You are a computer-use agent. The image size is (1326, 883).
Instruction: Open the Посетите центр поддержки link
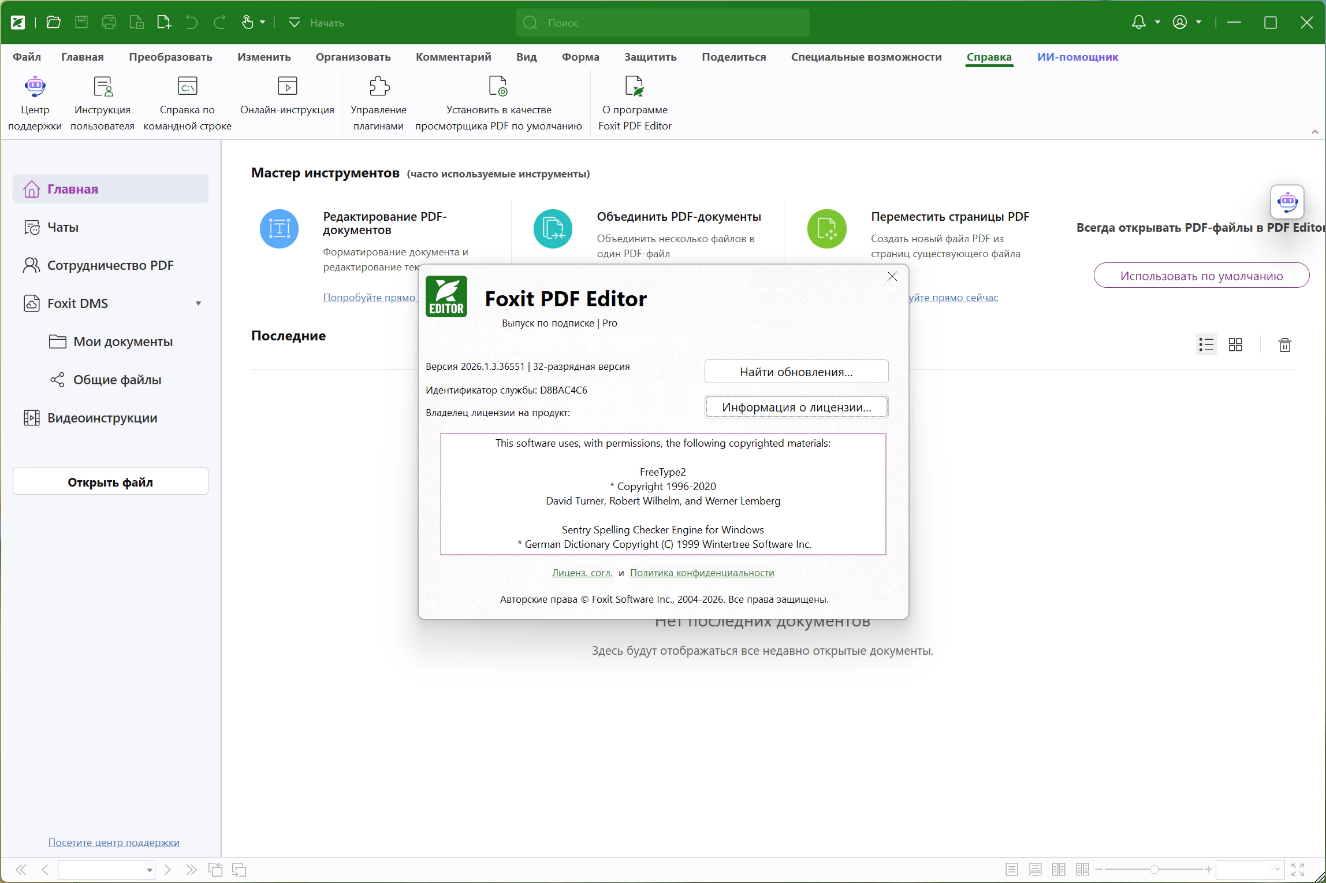coord(114,843)
